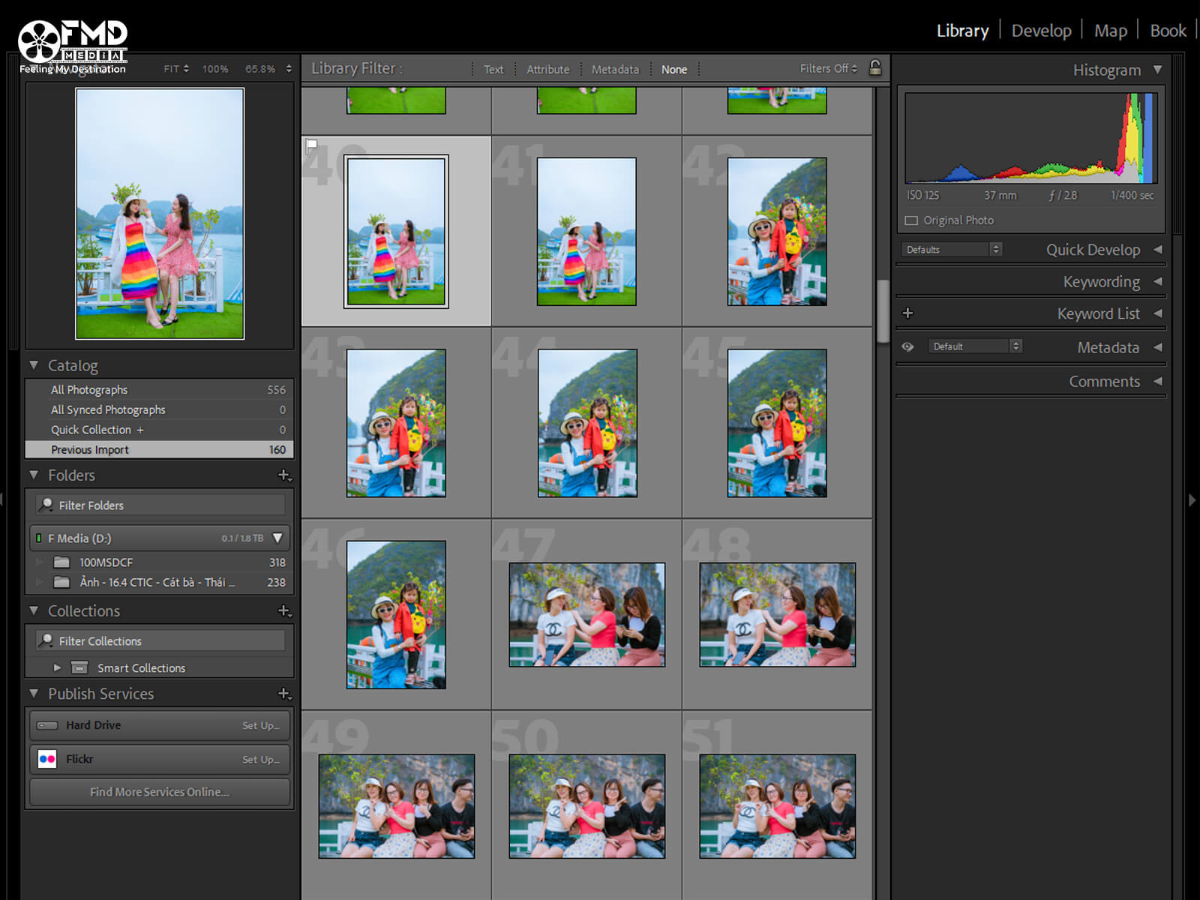Click Set Up for Flickr
Image resolution: width=1200 pixels, height=900 pixels.
click(x=261, y=759)
